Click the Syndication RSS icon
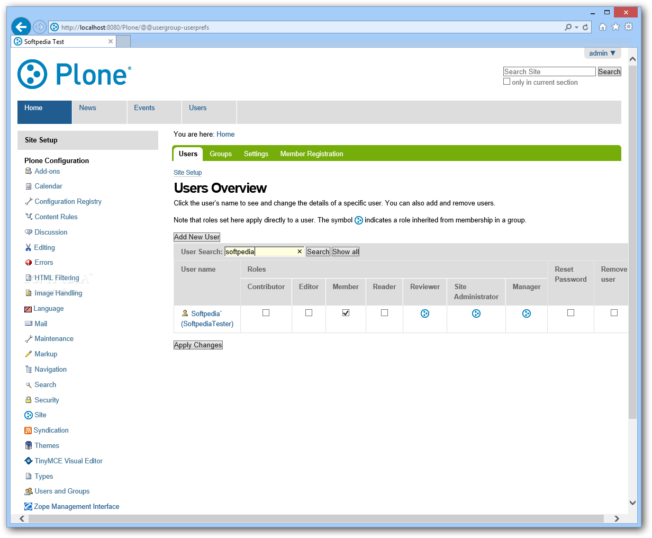Image resolution: width=652 pixels, height=538 pixels. (x=28, y=431)
